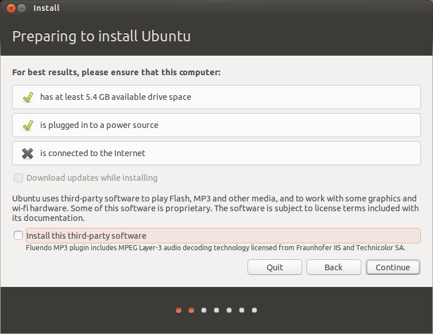Select the third progress dot
This screenshot has width=433, height=334.
204,310
